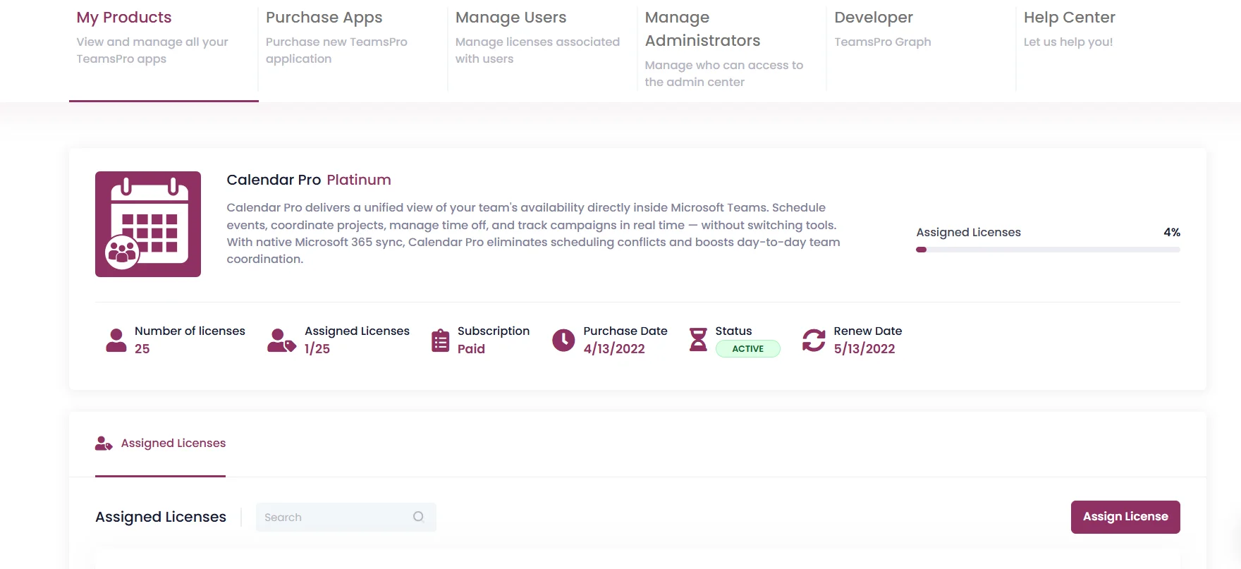Image resolution: width=1241 pixels, height=569 pixels.
Task: Click the 4/13/2022 purchase date
Action: pyautogui.click(x=614, y=349)
